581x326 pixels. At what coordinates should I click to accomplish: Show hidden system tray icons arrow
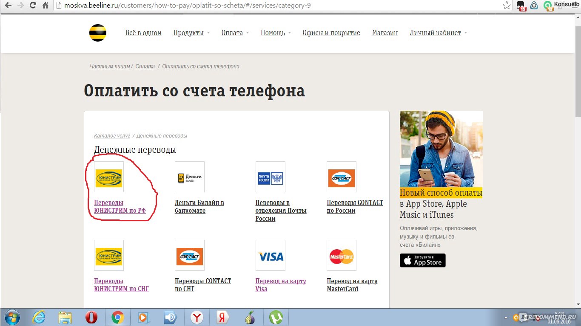click(506, 318)
